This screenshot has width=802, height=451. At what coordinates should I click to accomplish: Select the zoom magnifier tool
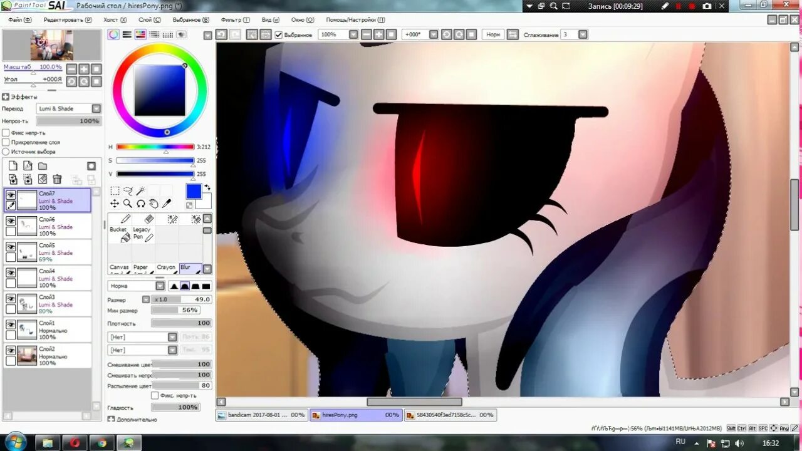pos(128,204)
